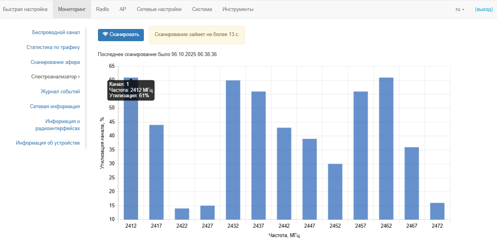497x241 pixels.
Task: Open the ru language dropdown
Action: pos(460,9)
